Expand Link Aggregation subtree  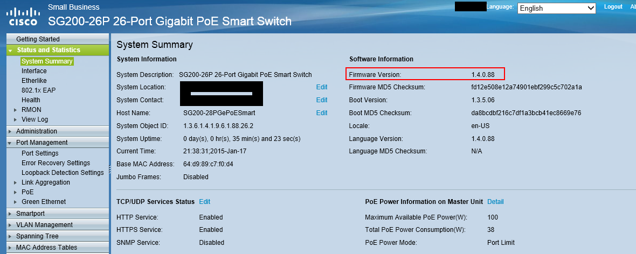16,183
